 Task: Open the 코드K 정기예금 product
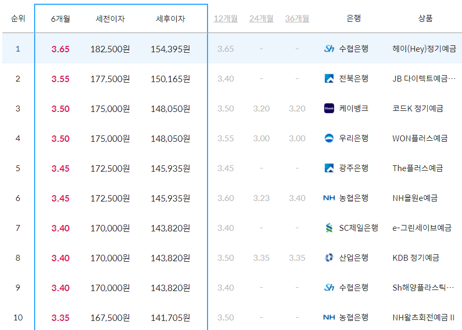[418, 108]
